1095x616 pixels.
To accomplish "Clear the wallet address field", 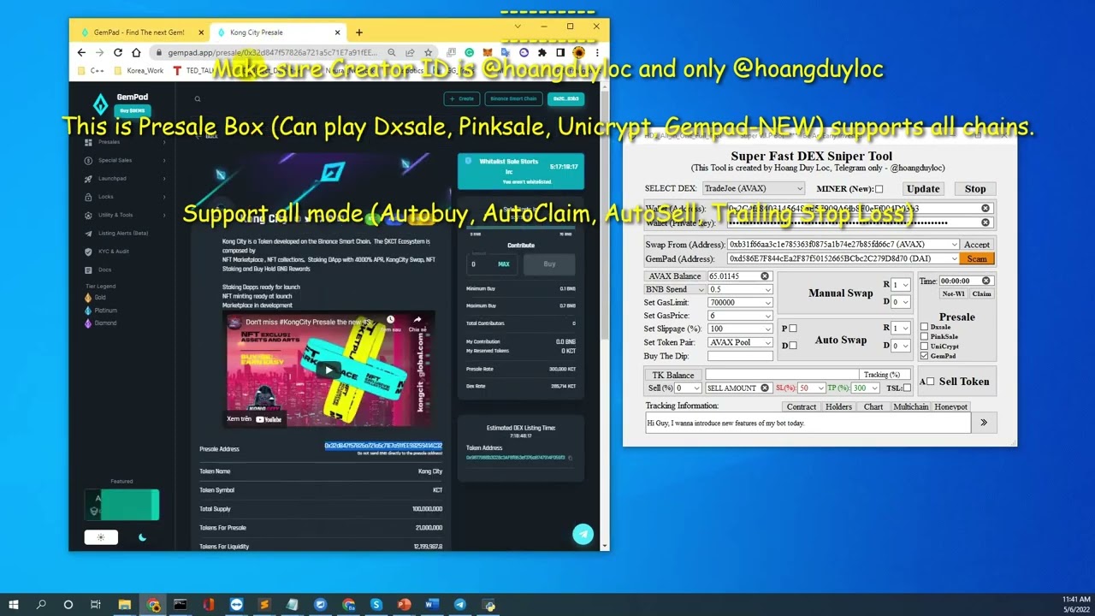I will click(x=985, y=208).
